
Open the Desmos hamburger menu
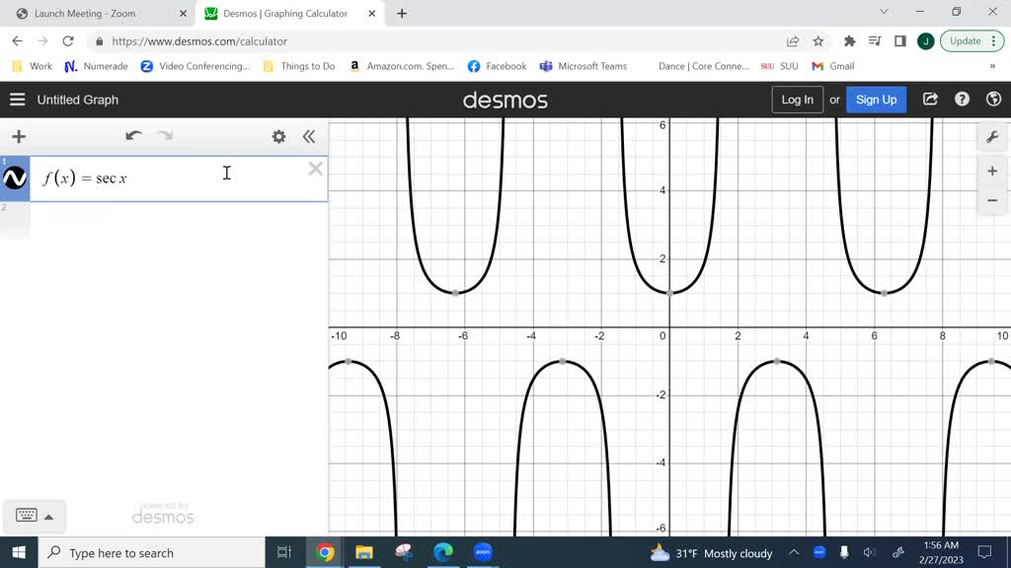[x=17, y=100]
